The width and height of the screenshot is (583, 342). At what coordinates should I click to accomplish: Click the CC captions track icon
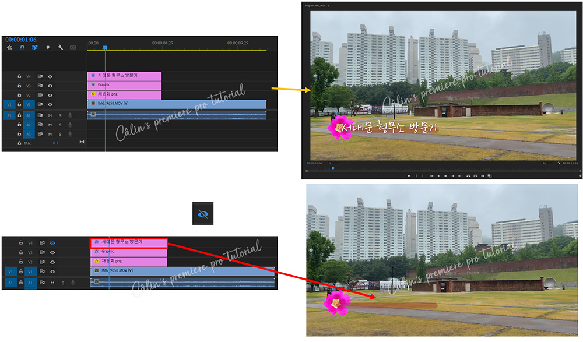pyautogui.click(x=73, y=48)
